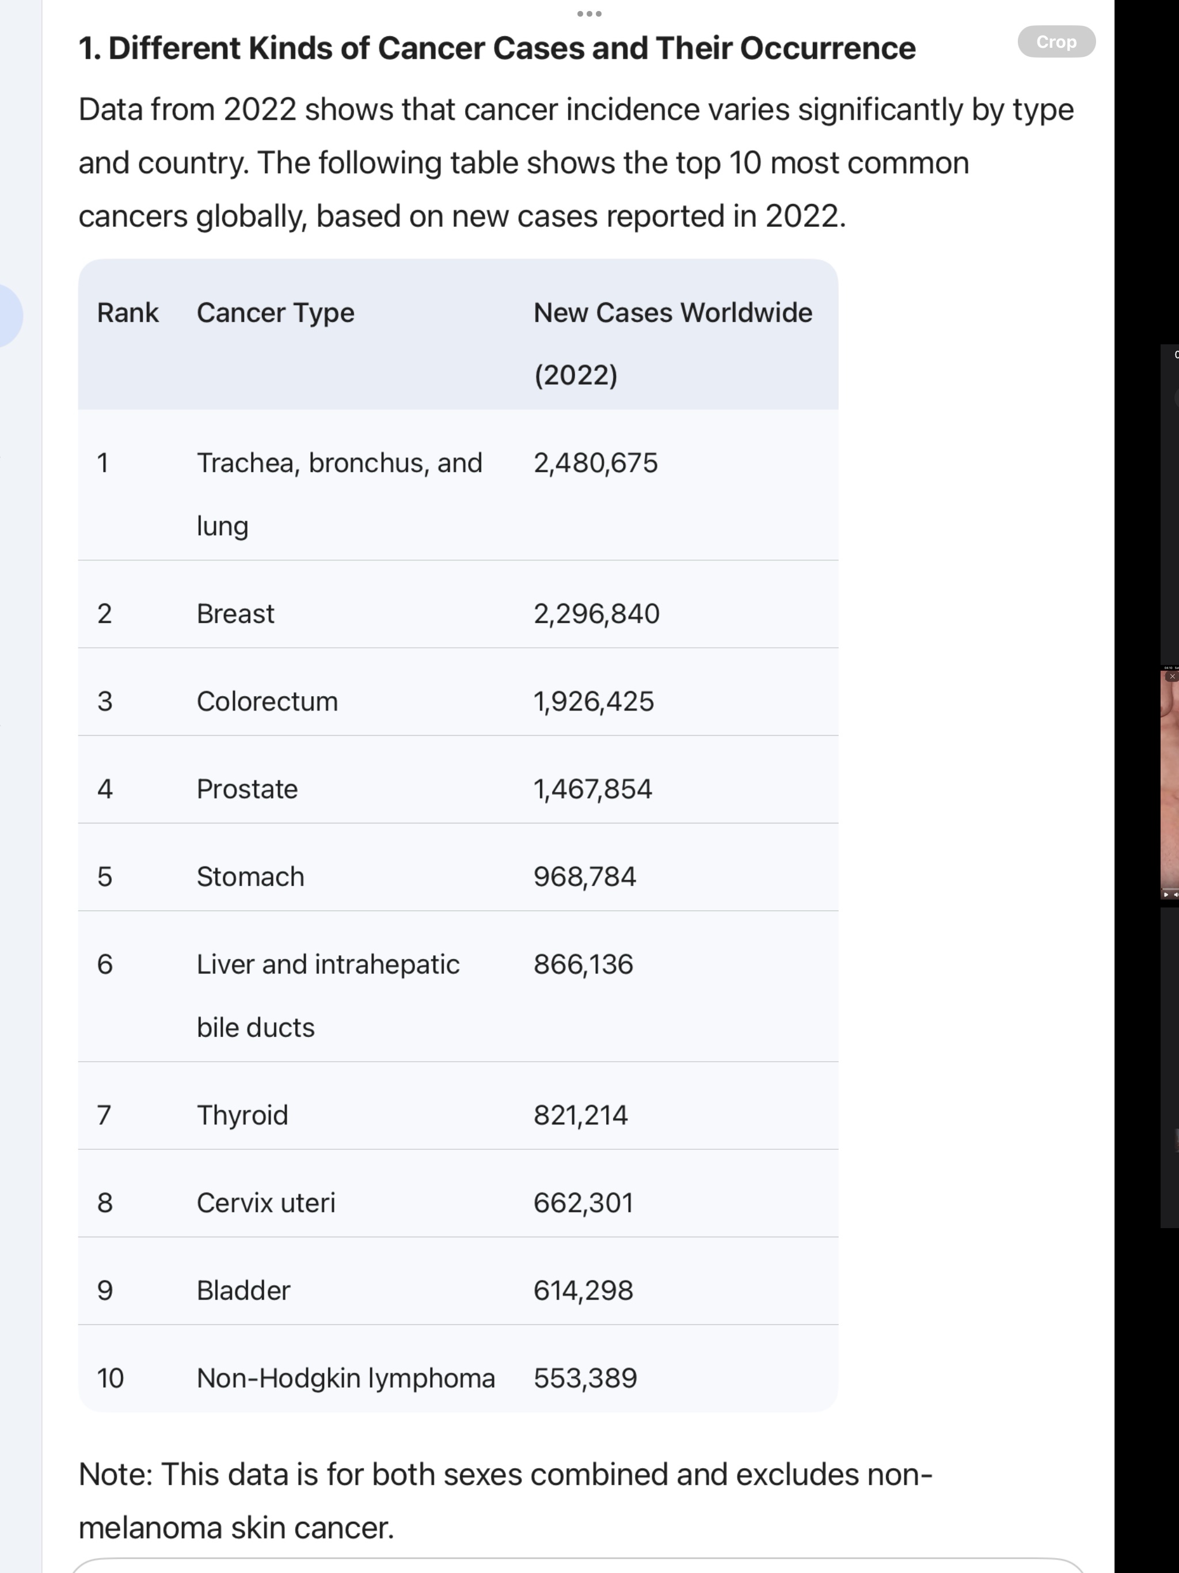Click the "Different Kinds of Cancer Cases" heading
Image resolution: width=1179 pixels, height=1573 pixels.
pyautogui.click(x=496, y=48)
